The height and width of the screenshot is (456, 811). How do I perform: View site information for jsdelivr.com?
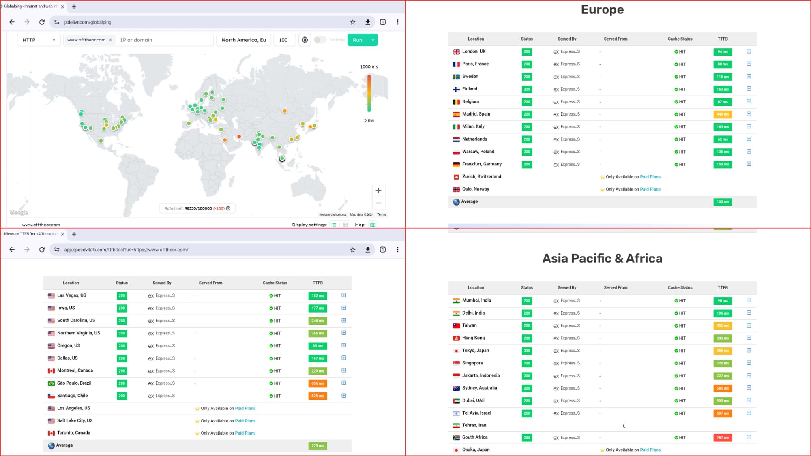coord(57,22)
